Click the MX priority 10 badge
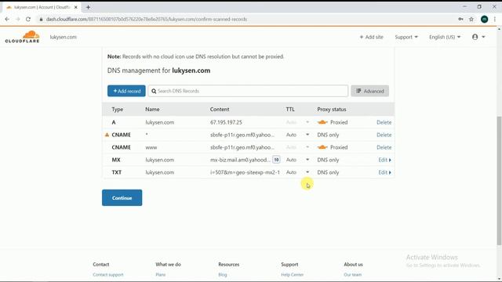 tap(276, 160)
